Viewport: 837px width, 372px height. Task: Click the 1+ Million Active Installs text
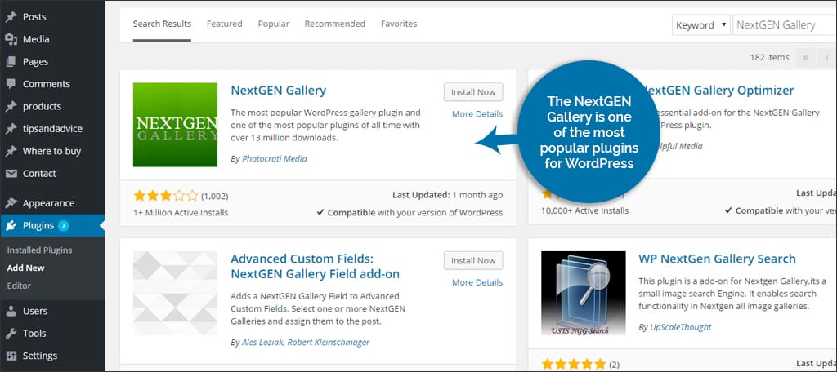tap(181, 212)
